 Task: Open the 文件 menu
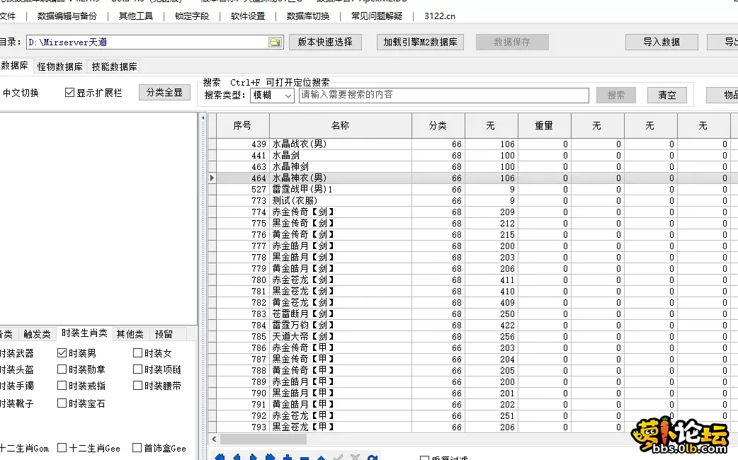point(8,16)
